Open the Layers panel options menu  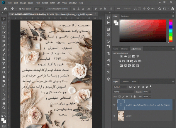pos(173,82)
